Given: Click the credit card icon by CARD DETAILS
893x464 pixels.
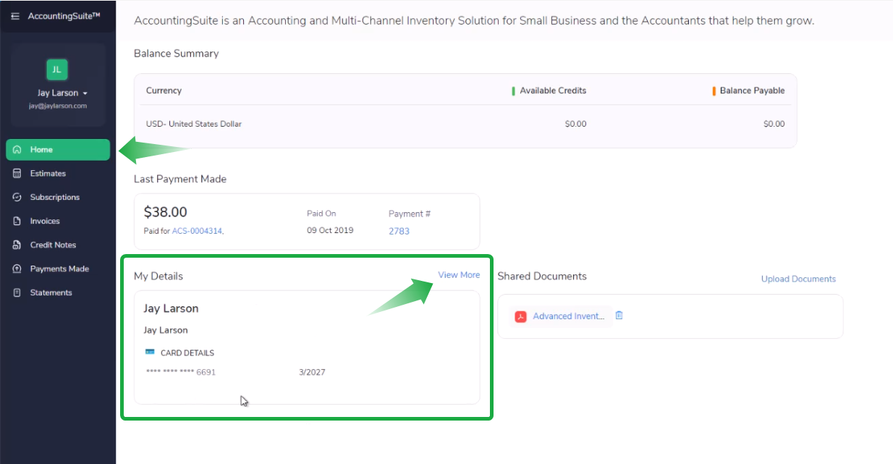Looking at the screenshot, I should click(x=150, y=352).
